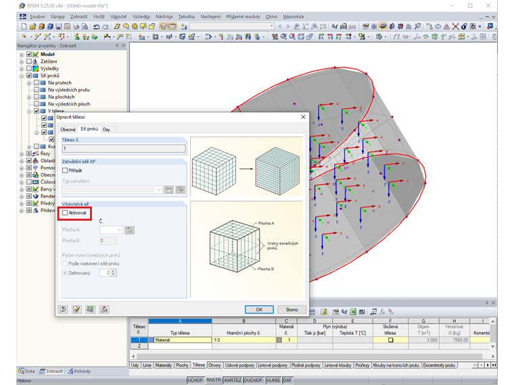Click the pick-surface icon next to Plocha A
Viewport: 514px width, 385px height.
tap(129, 230)
